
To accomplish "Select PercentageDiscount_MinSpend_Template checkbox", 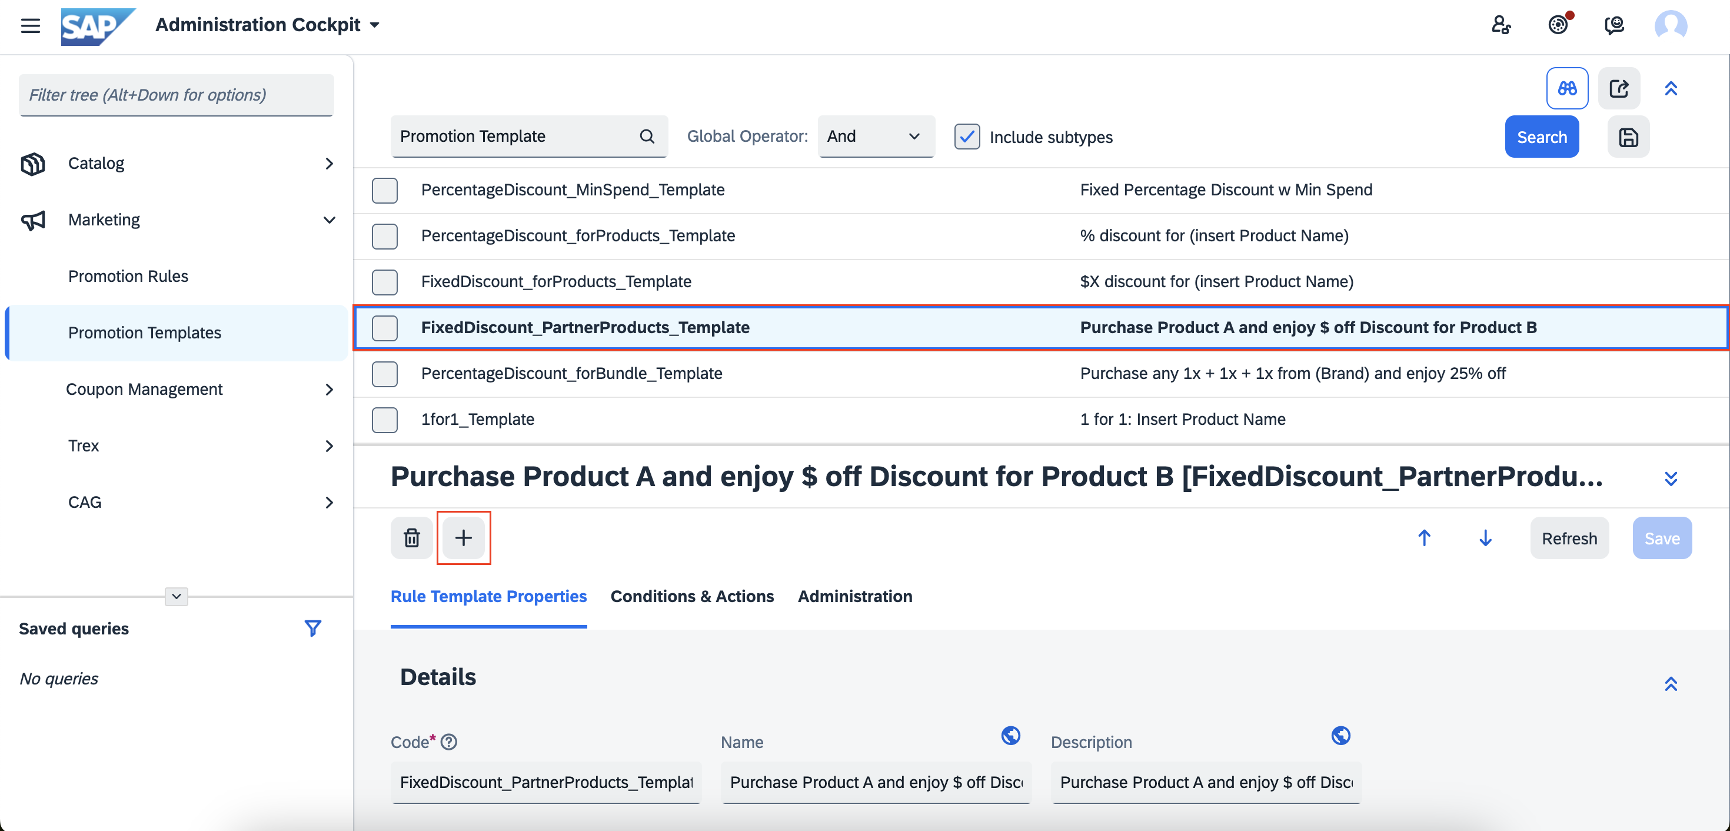I will 385,190.
